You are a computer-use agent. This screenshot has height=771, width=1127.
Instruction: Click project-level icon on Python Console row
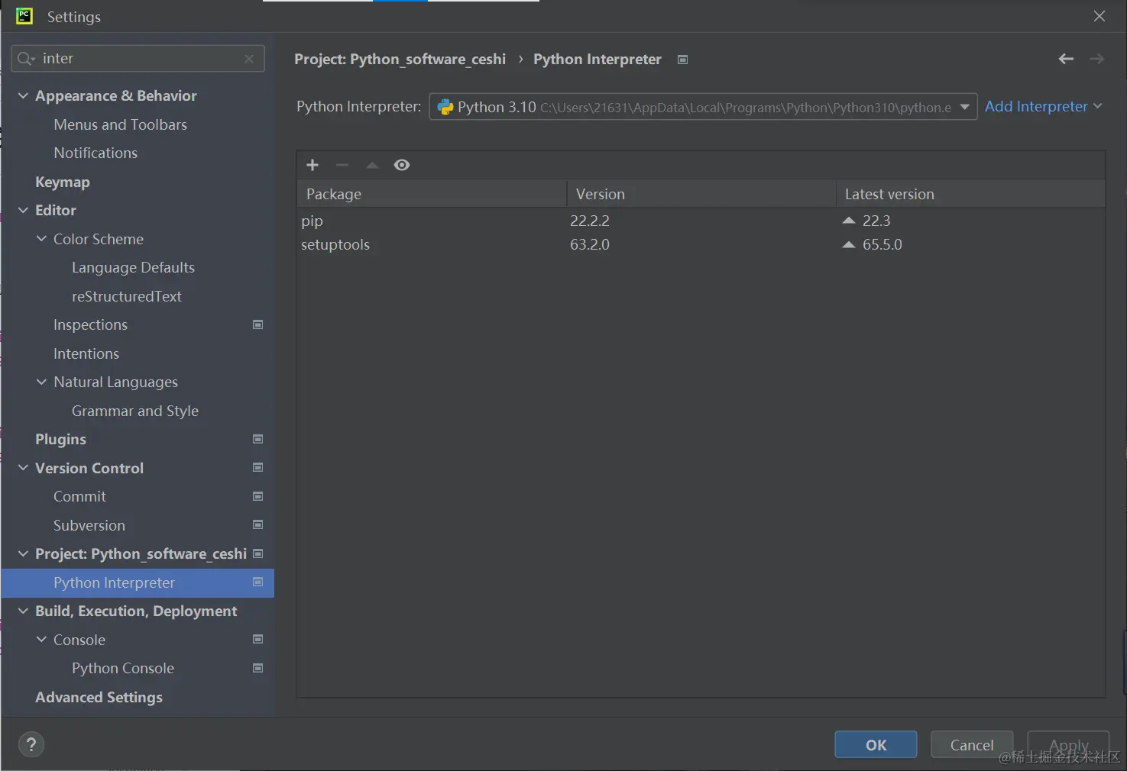coord(257,668)
